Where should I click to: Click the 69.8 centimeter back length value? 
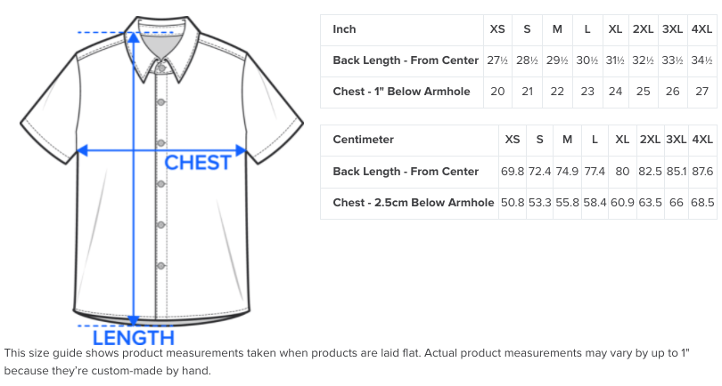point(513,172)
